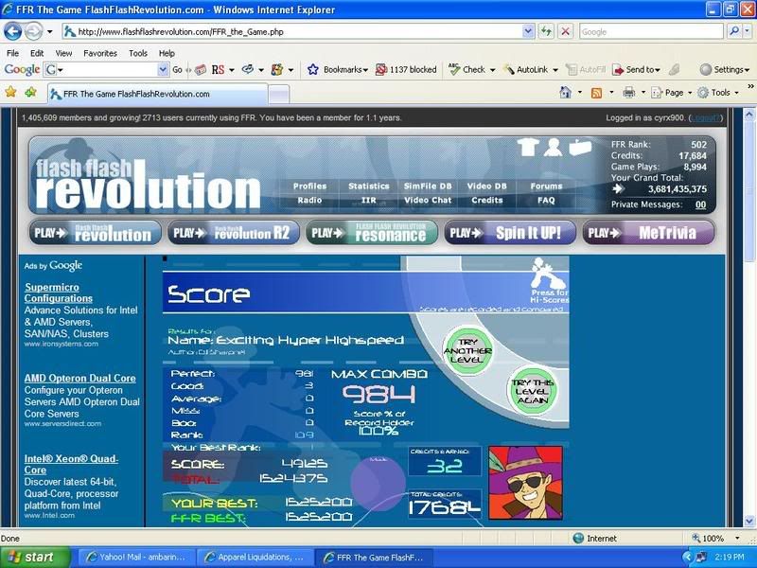This screenshot has width=757, height=568.
Task: Open the Favorites menu
Action: pyautogui.click(x=99, y=53)
